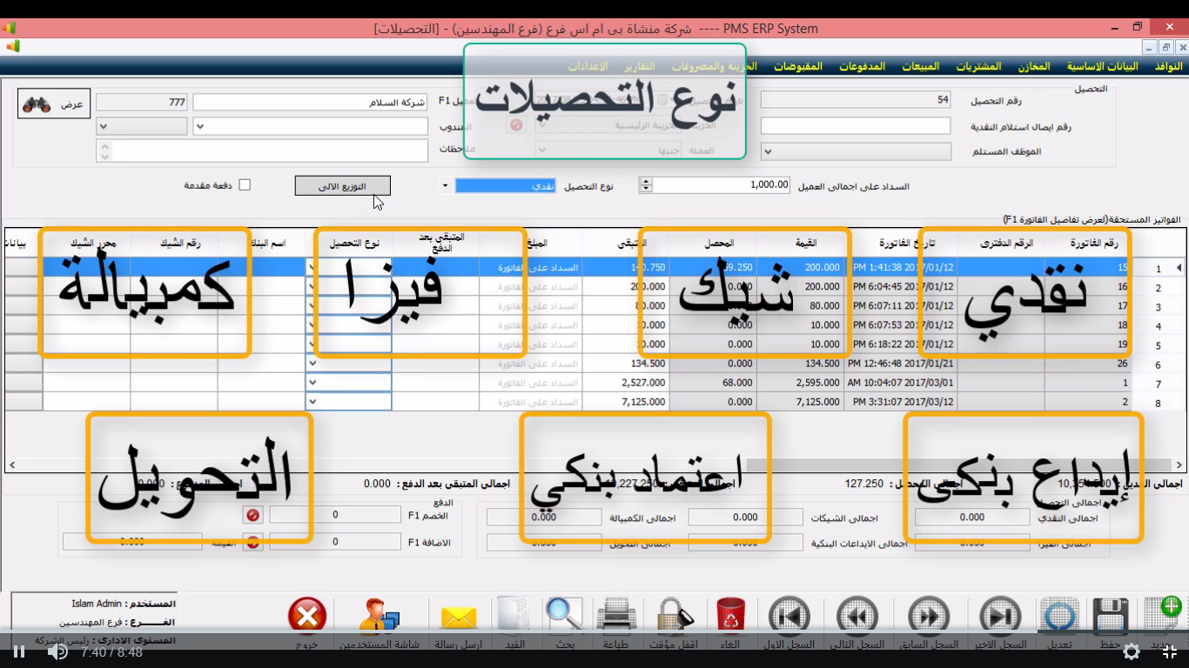Click the التوزيع الالى button
The image size is (1189, 668).
coord(343,186)
